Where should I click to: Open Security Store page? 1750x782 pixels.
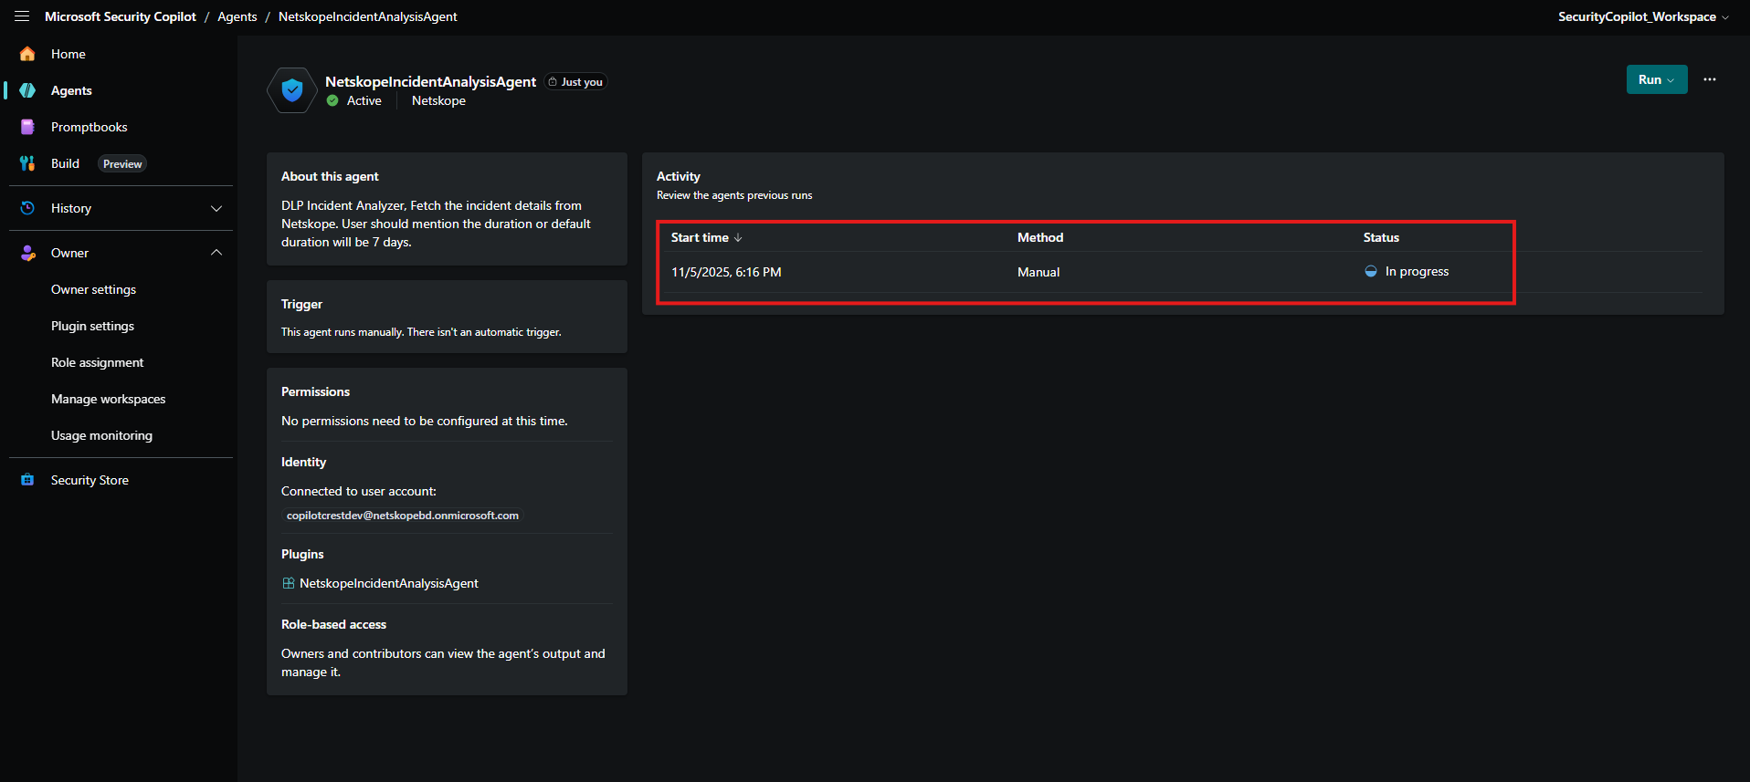90,480
